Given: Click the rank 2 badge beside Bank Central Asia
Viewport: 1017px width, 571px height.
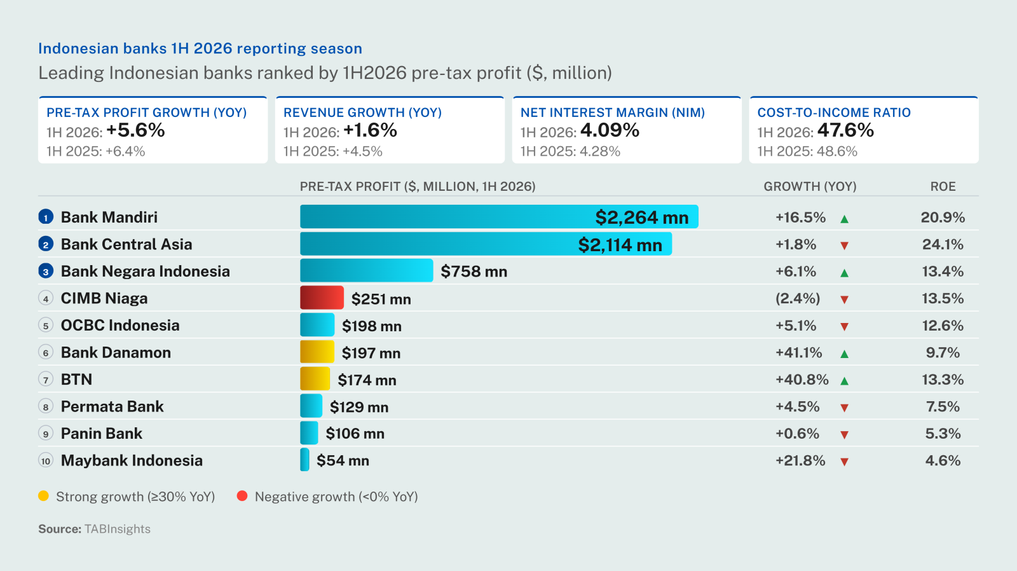Looking at the screenshot, I should coord(46,244).
